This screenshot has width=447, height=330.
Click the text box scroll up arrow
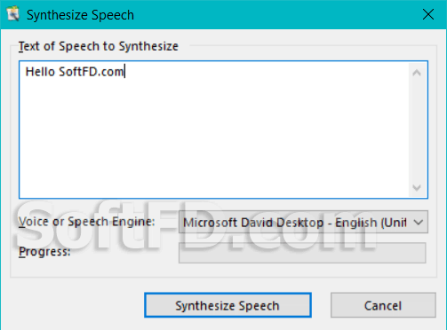[417, 73]
